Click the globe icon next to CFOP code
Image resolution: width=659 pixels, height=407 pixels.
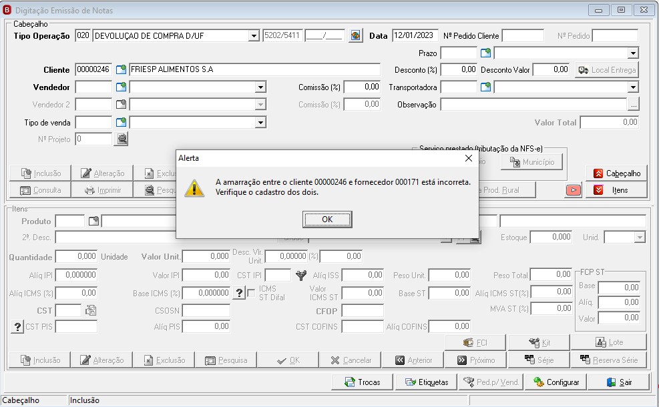[x=356, y=36]
